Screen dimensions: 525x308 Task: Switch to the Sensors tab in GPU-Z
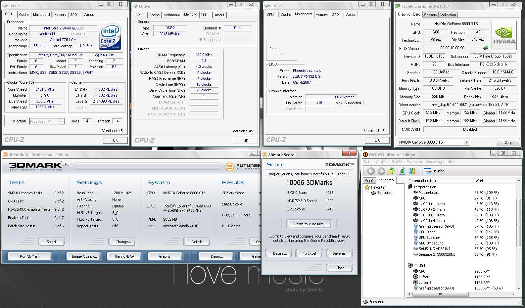(430, 15)
